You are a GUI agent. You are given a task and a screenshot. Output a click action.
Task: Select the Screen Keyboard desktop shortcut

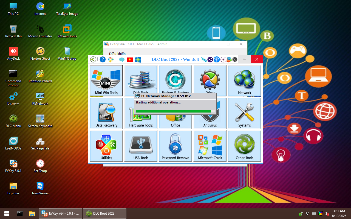coord(40,121)
